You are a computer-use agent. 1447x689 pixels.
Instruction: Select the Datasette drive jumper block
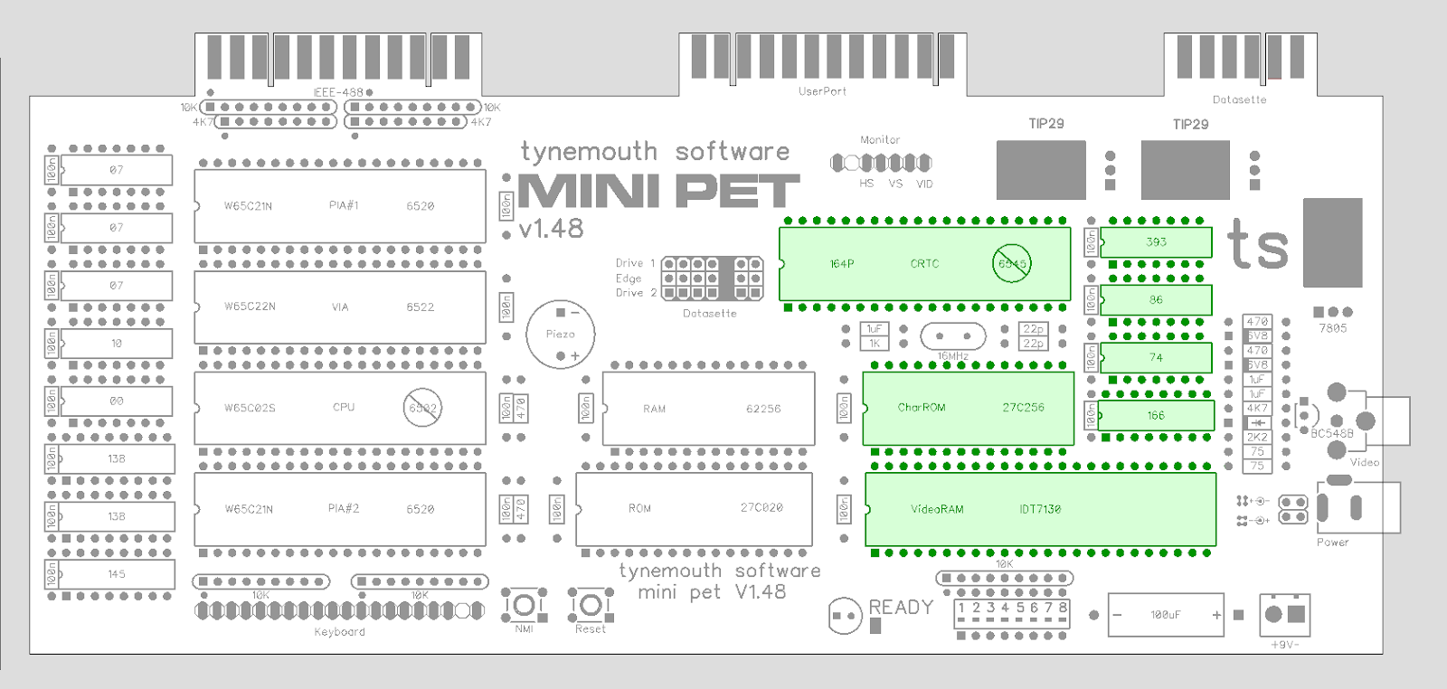coord(713,278)
